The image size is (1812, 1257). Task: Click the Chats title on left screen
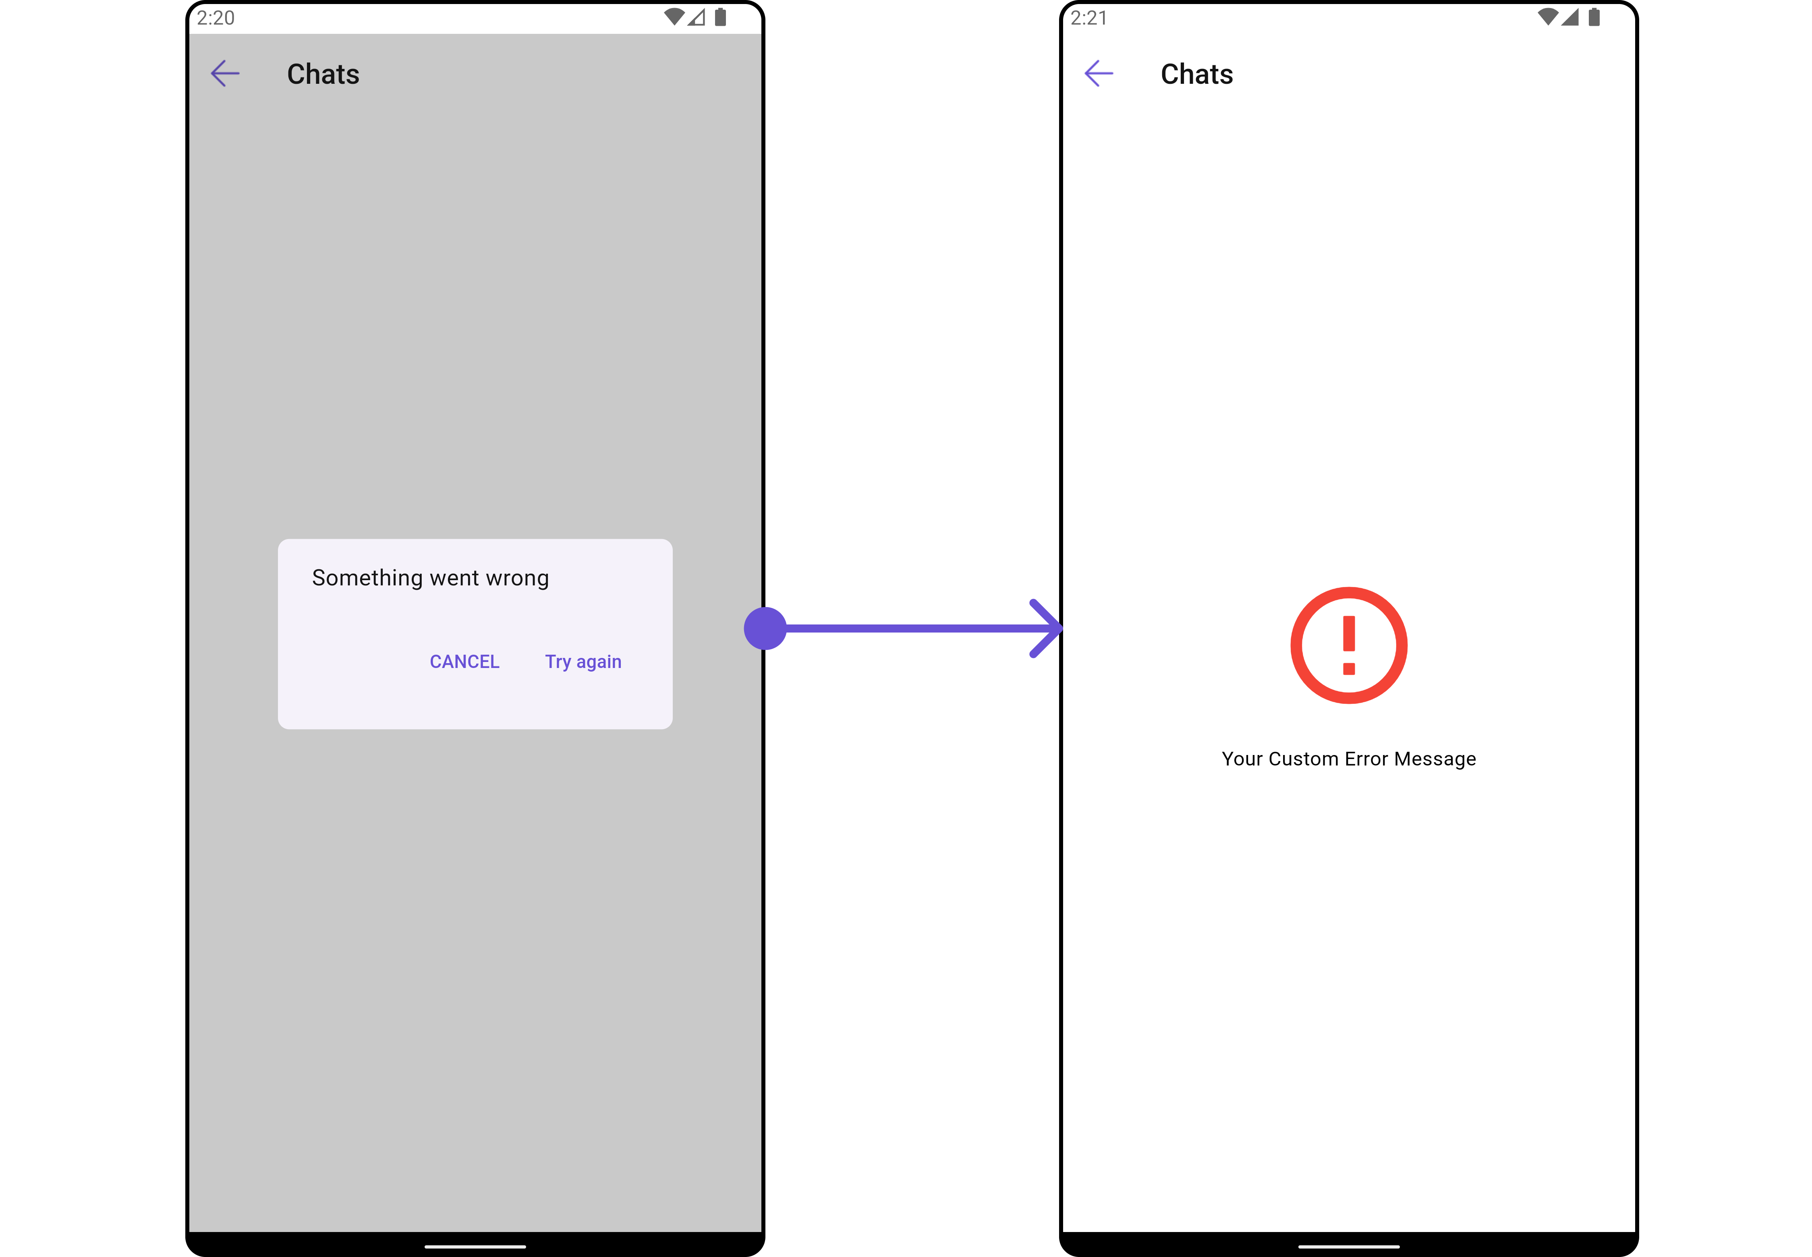[323, 74]
